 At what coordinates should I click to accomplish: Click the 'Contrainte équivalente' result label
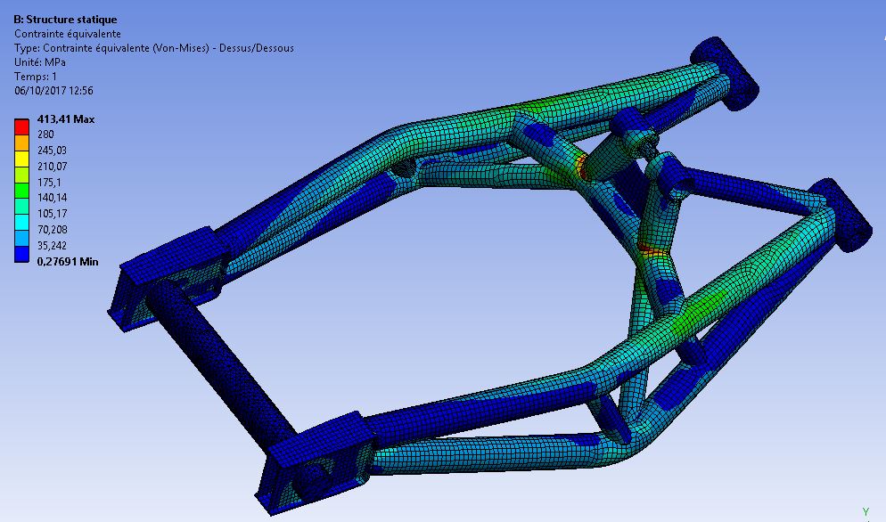click(67, 34)
